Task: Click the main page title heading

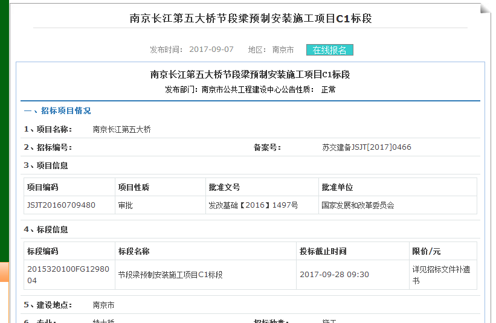Action: coord(251,18)
